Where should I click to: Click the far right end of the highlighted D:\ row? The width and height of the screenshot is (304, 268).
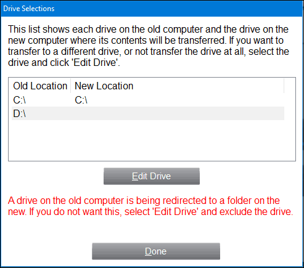pyautogui.click(x=279, y=113)
